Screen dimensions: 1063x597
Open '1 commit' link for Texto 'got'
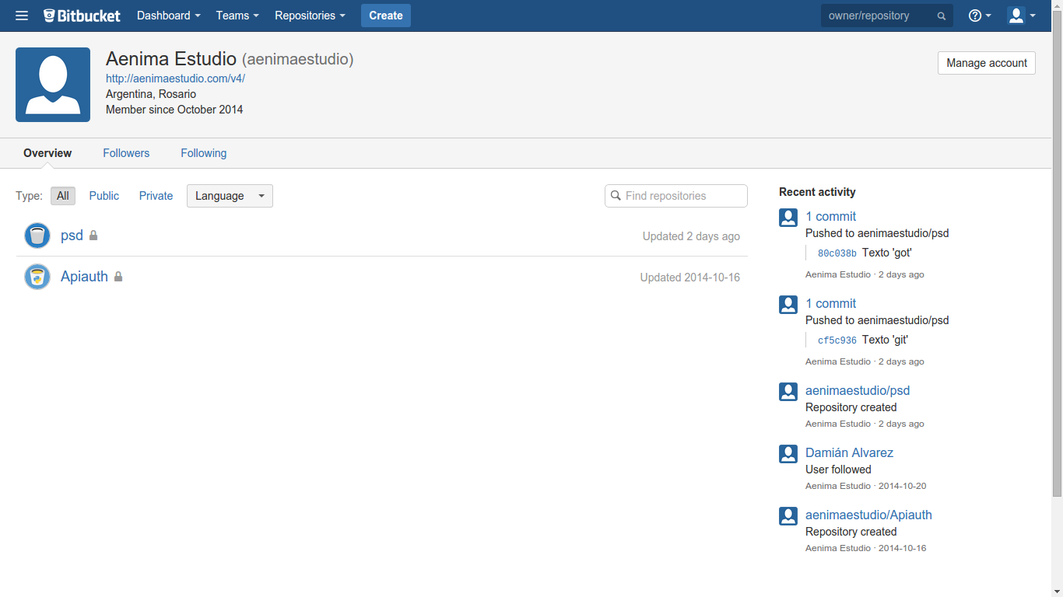(x=830, y=217)
